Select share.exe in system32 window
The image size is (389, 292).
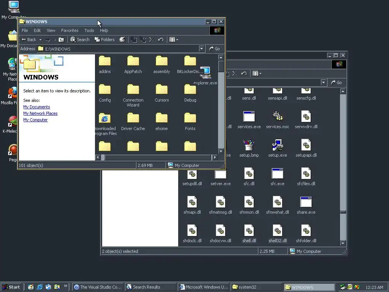[x=306, y=206]
